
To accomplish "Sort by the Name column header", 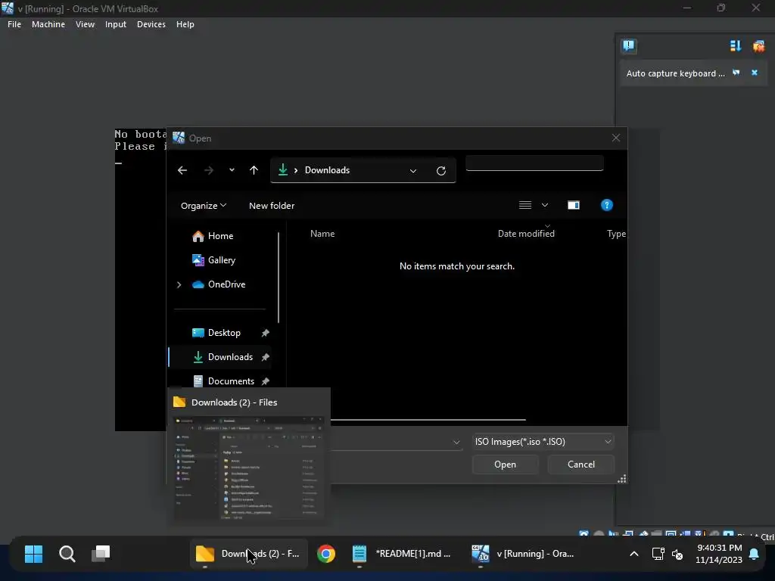I will [x=322, y=234].
